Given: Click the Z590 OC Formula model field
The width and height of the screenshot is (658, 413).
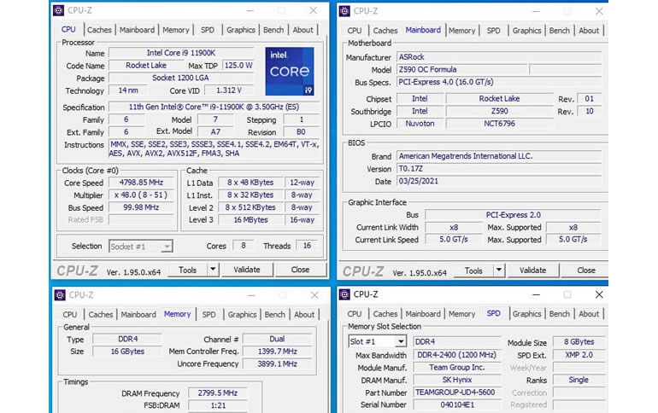Looking at the screenshot, I should pos(462,69).
